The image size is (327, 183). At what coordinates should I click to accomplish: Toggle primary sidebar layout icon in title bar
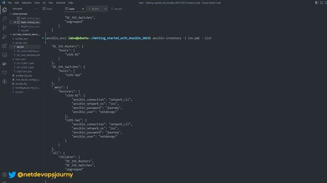click(x=317, y=3)
